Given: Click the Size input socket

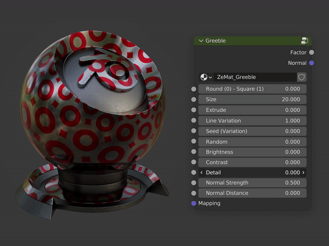Looking at the screenshot, I should pyautogui.click(x=194, y=99).
